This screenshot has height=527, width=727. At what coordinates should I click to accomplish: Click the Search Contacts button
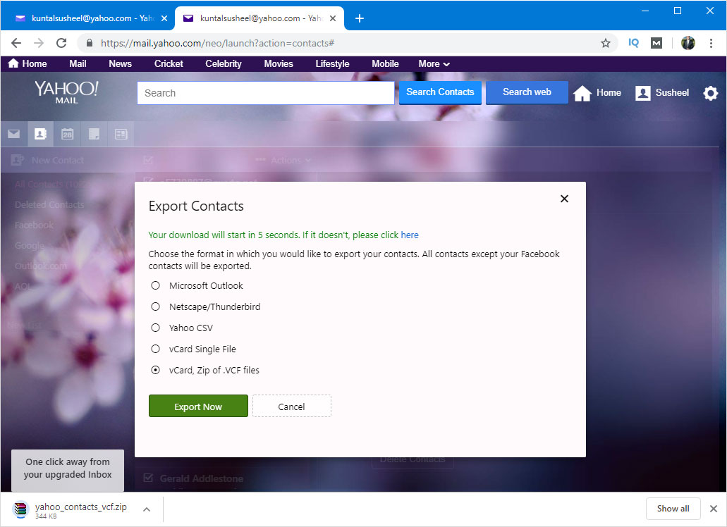pos(440,92)
